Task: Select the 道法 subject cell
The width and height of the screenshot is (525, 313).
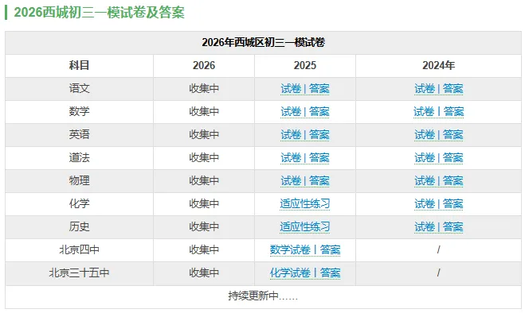Action: click(x=79, y=157)
